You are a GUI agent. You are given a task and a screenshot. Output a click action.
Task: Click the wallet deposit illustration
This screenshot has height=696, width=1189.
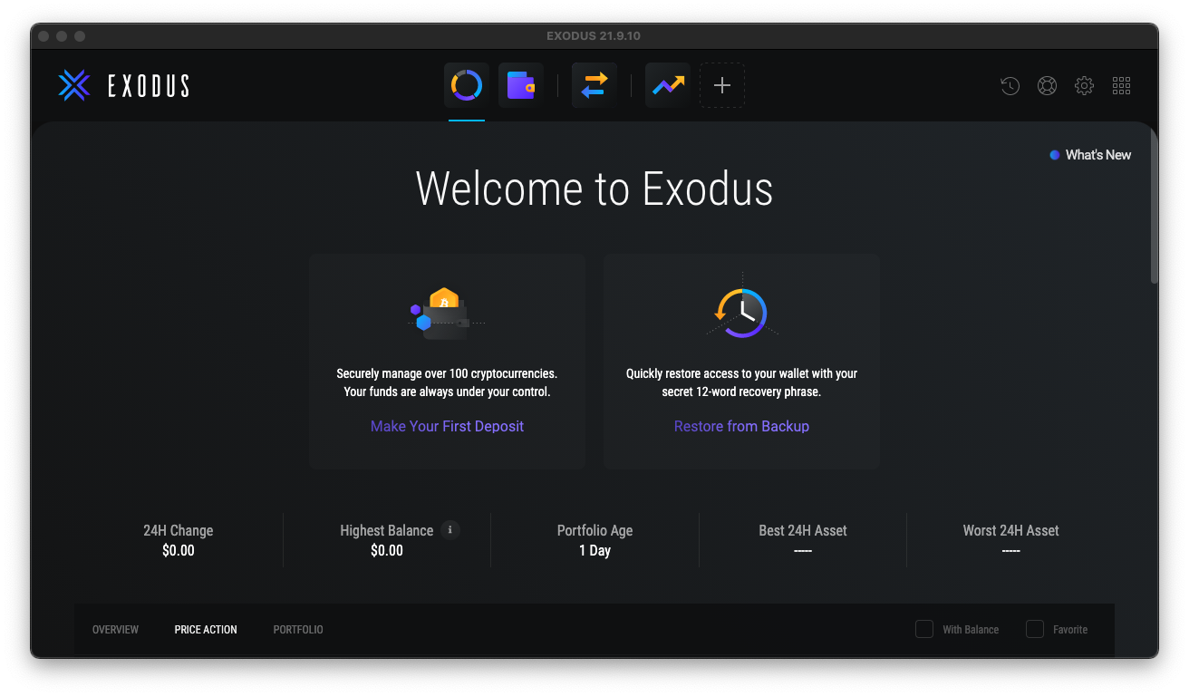[x=446, y=314]
